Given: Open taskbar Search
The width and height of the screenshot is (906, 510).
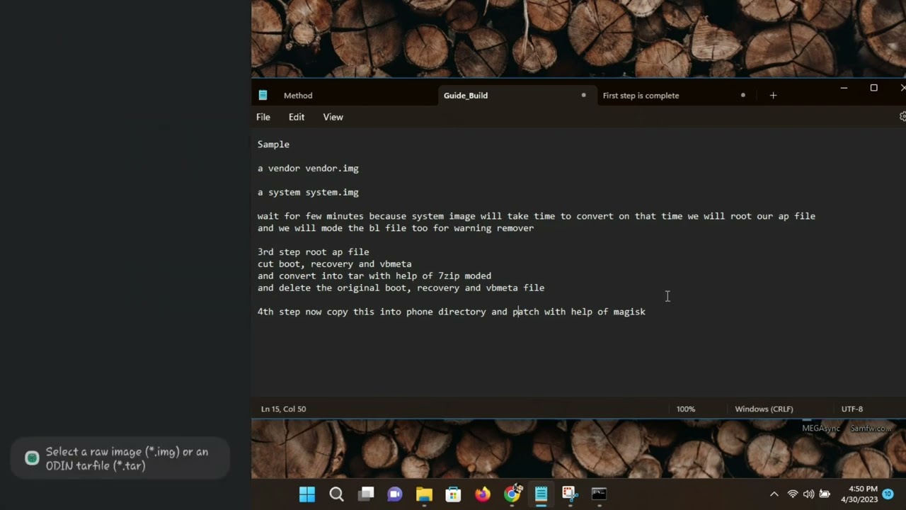Looking at the screenshot, I should (337, 494).
